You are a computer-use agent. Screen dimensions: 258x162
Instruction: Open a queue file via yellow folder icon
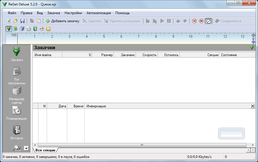coord(16,21)
